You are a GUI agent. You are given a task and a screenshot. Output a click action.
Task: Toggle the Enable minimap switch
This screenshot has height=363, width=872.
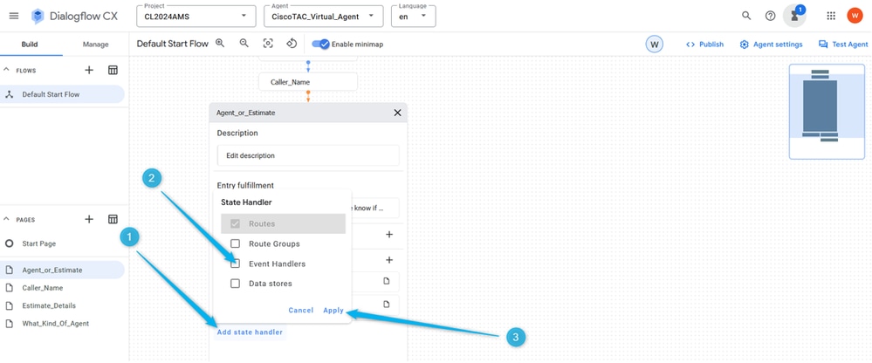[x=321, y=44]
